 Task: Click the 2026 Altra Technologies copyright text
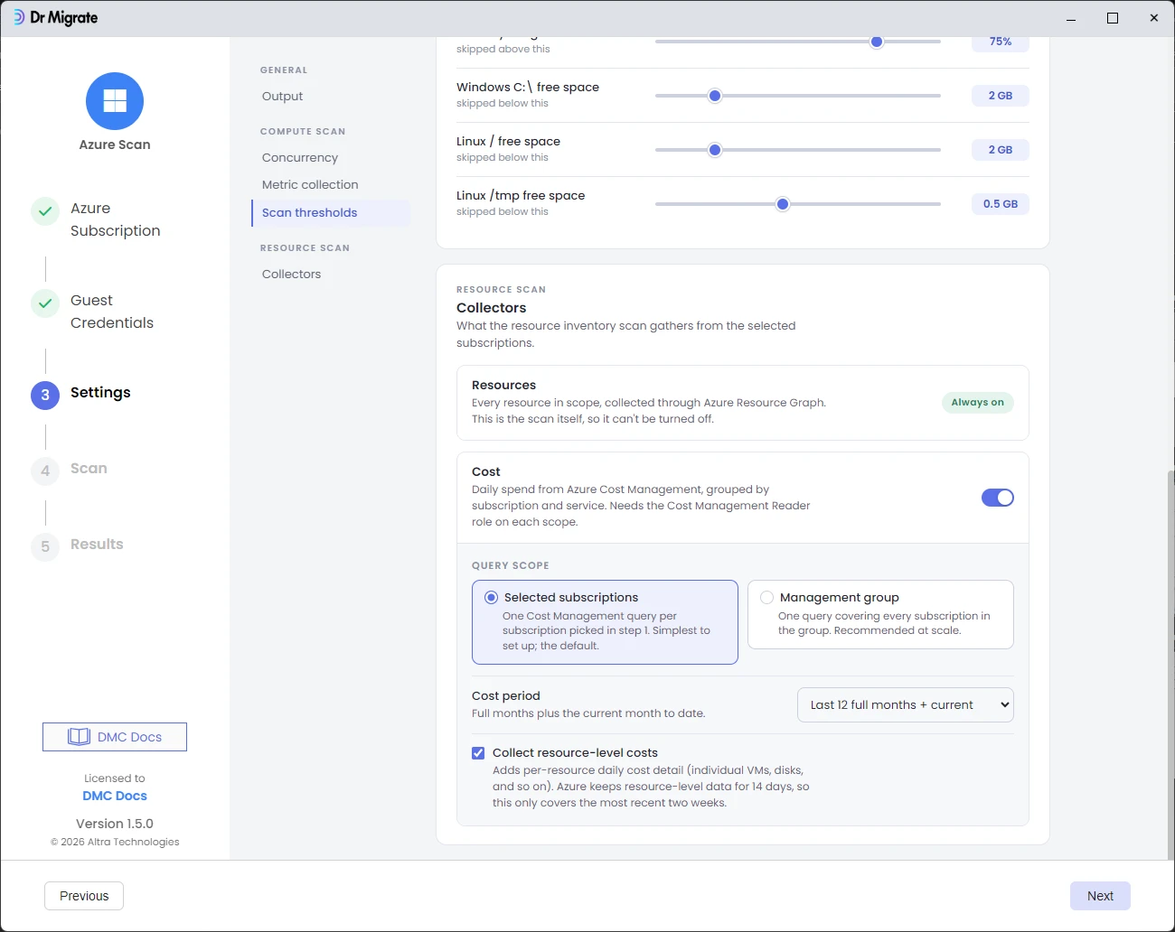[115, 842]
